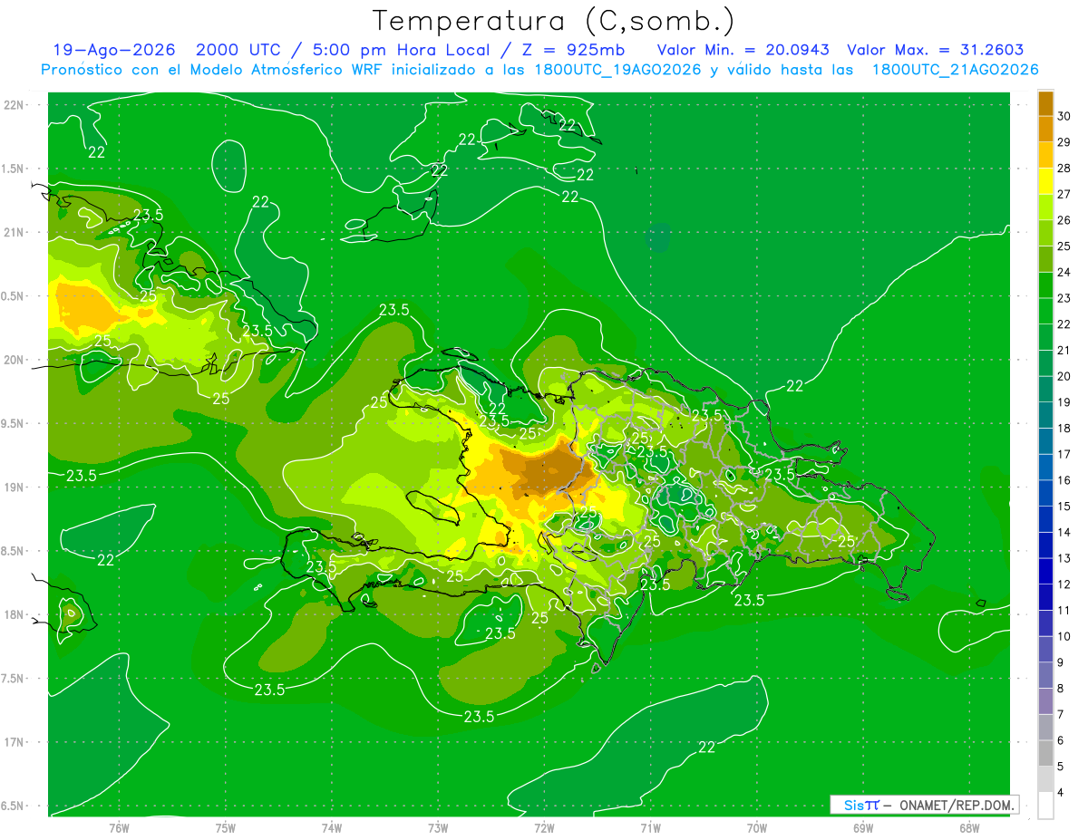This screenshot has width=1088, height=840.
Task: Click the '5' label on the color scale
Action: 1061,766
